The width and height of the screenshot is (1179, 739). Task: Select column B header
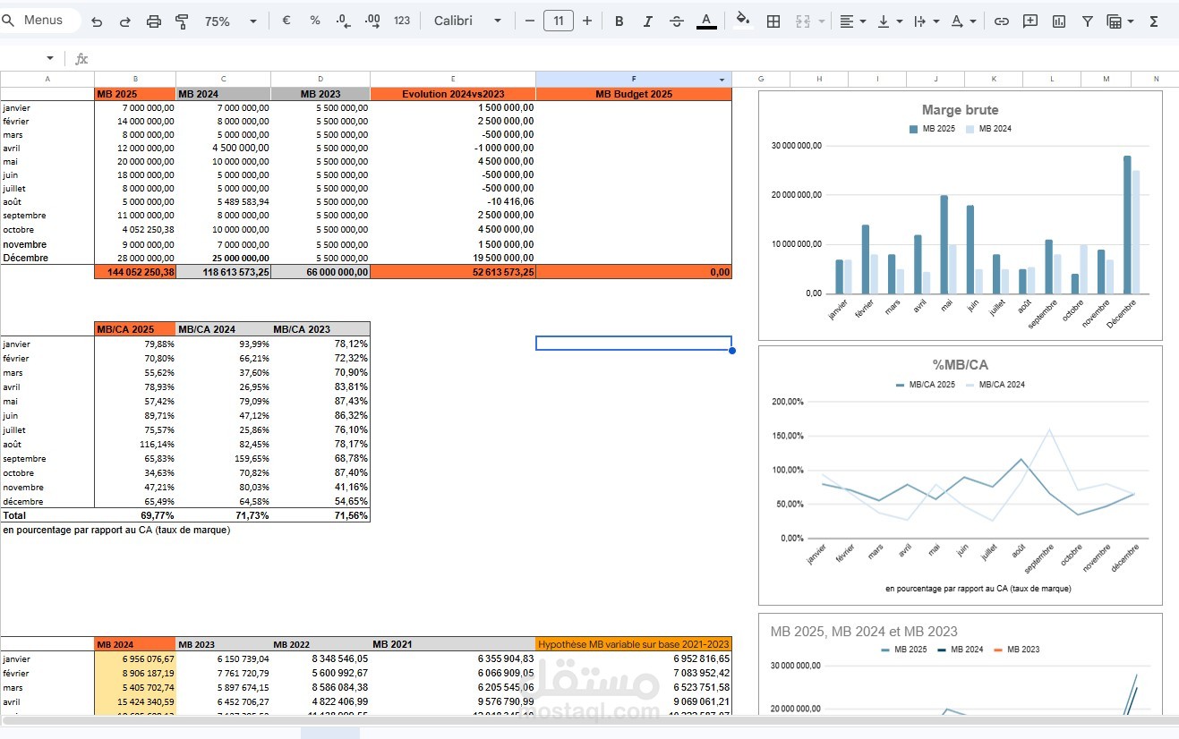tap(135, 79)
